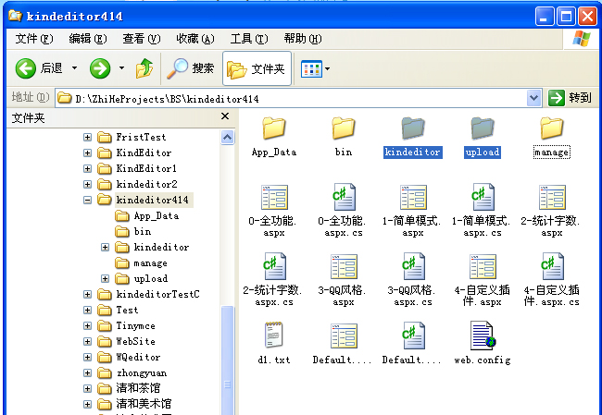Open the Forward button history dropdown
This screenshot has height=415, width=602.
point(121,68)
